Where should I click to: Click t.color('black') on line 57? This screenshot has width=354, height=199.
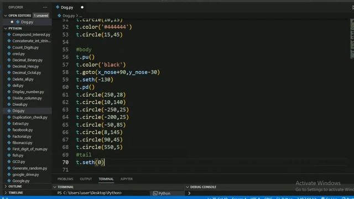(x=101, y=65)
